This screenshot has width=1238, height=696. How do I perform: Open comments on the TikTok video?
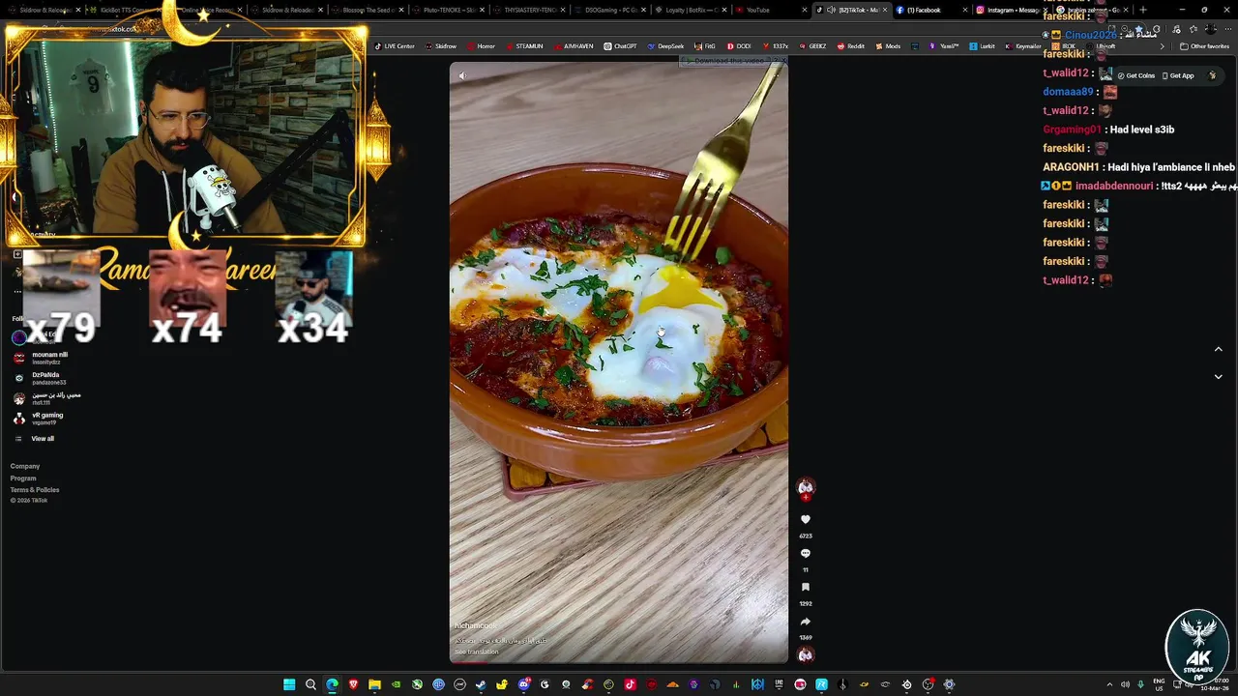[x=805, y=554]
